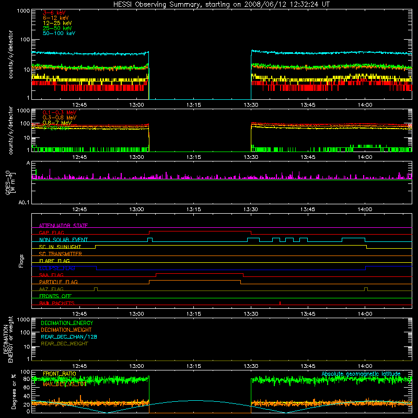The width and height of the screenshot is (418, 418).
Task: Select the 0.1-0.3 MeV legend label
Action: click(x=60, y=112)
